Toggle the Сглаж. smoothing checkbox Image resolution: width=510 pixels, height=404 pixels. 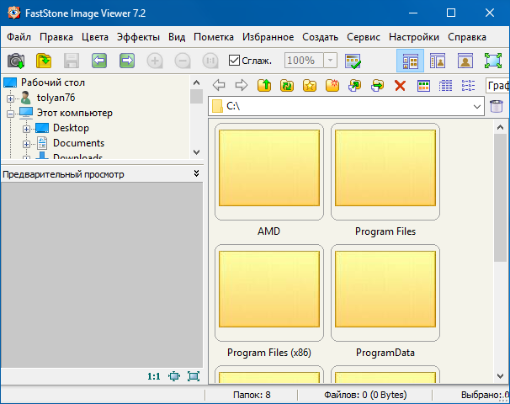pyautogui.click(x=235, y=61)
